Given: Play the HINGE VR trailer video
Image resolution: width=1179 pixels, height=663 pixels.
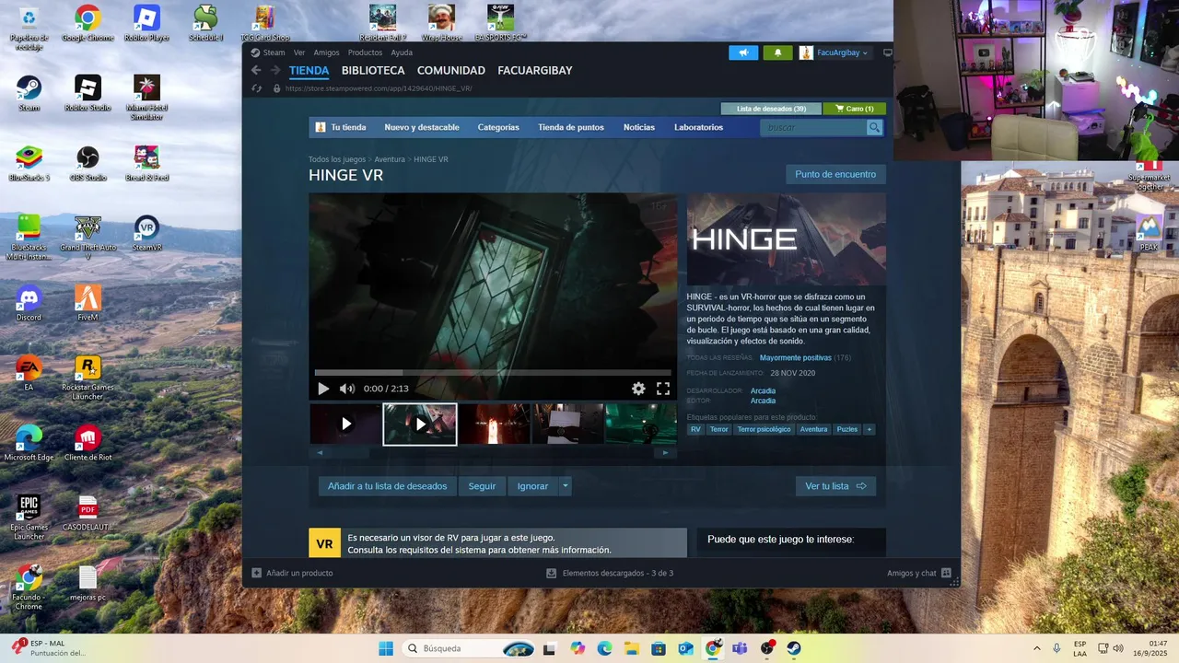Looking at the screenshot, I should click(x=323, y=389).
